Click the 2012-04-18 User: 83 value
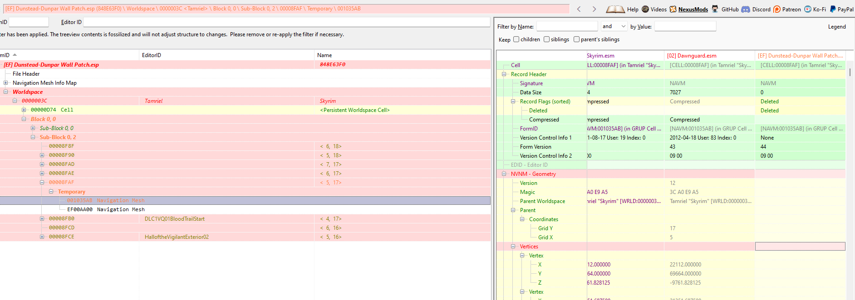The height and width of the screenshot is (300, 855). 703,138
